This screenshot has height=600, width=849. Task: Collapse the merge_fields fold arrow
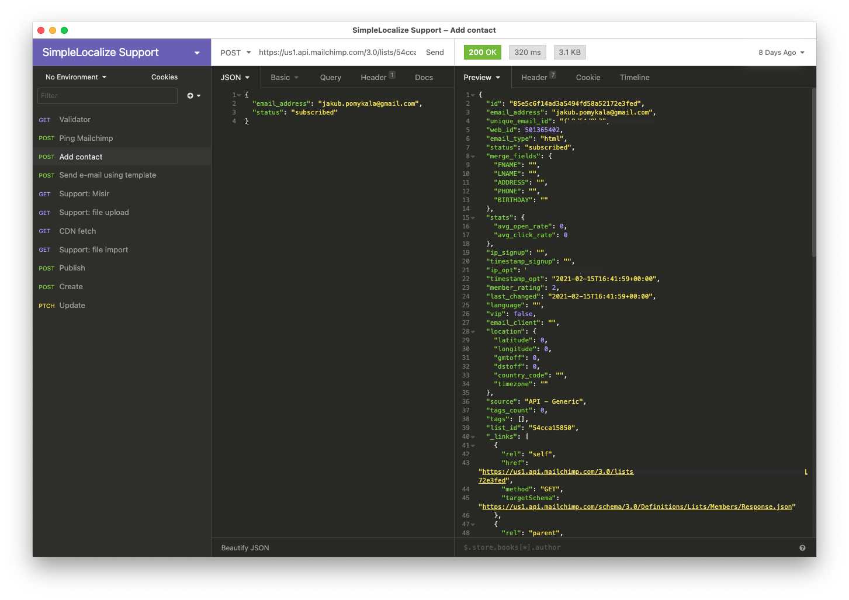[x=473, y=157]
